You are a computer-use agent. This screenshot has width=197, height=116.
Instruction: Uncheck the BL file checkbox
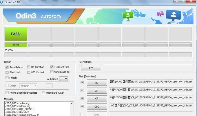pos(82,83)
